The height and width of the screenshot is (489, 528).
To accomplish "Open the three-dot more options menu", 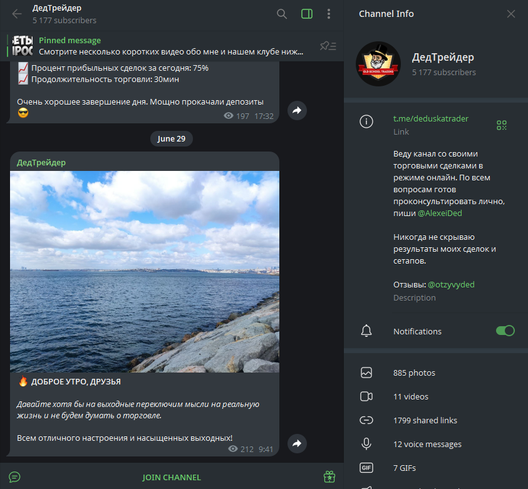I will point(329,14).
